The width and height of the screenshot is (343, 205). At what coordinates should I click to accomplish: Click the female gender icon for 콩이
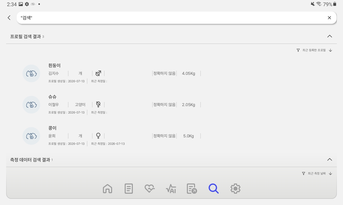point(98,136)
